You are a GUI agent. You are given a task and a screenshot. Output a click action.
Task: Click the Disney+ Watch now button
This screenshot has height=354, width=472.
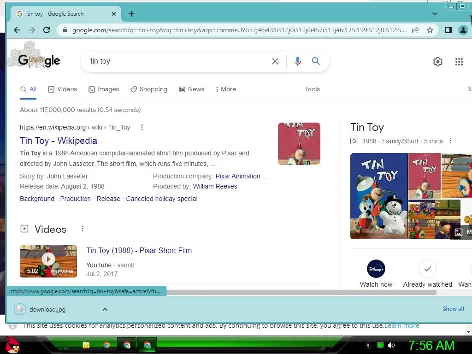point(376,274)
